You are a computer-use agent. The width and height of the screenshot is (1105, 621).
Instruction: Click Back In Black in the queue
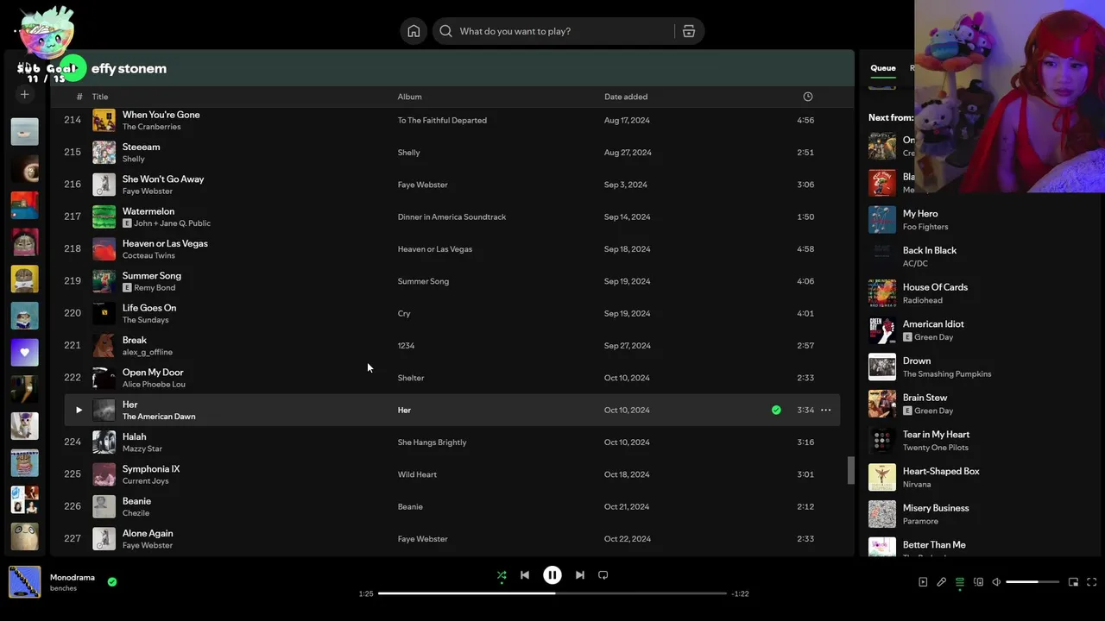(x=930, y=251)
